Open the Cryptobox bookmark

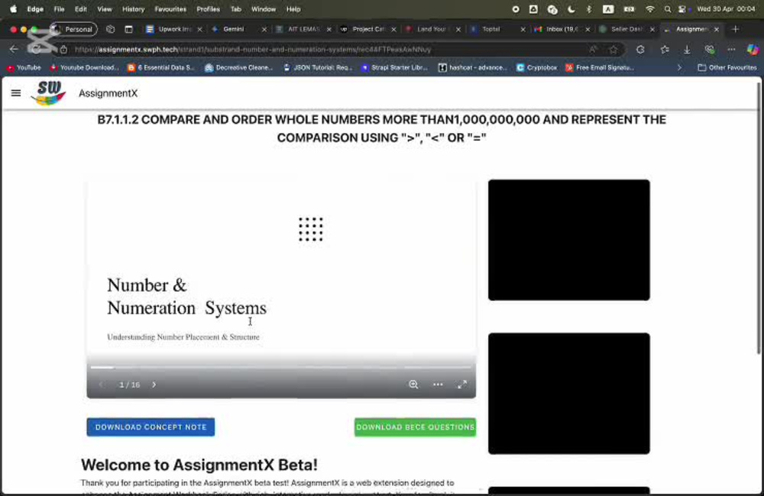536,68
